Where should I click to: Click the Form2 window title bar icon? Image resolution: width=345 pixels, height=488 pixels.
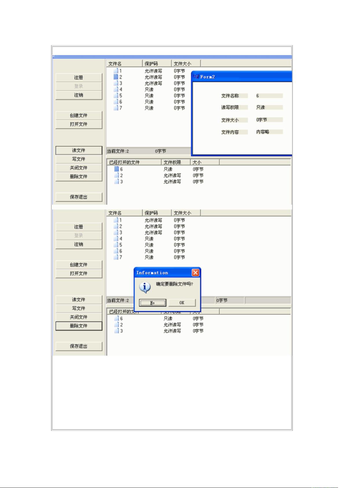click(196, 77)
